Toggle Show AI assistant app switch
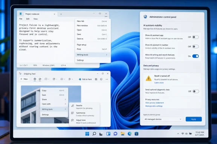The width and height of the screenshot is (217, 144). click(196, 37)
